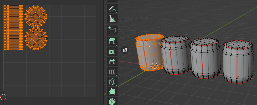This screenshot has width=257, height=105.
Task: Select the Annotate pencil tool
Action: (x=112, y=9)
